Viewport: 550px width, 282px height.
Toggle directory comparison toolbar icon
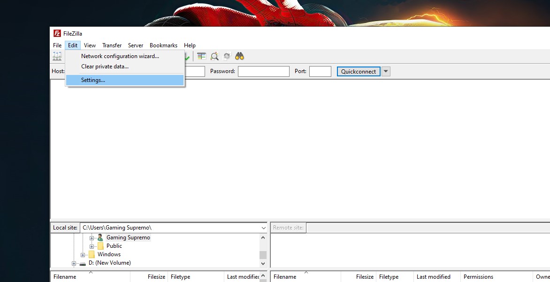pyautogui.click(x=202, y=57)
